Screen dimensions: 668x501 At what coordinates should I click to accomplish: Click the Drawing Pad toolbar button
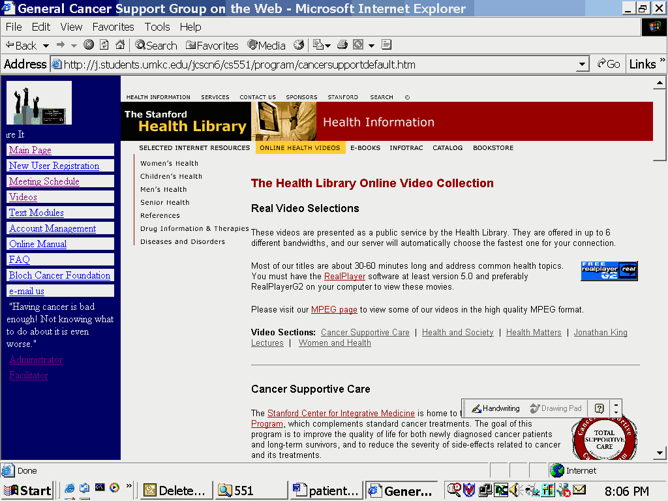point(556,408)
